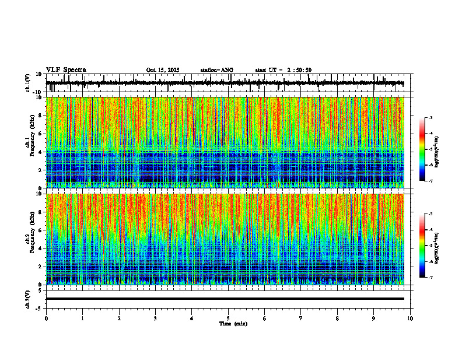Click time axis tick label "6"

click(265, 318)
